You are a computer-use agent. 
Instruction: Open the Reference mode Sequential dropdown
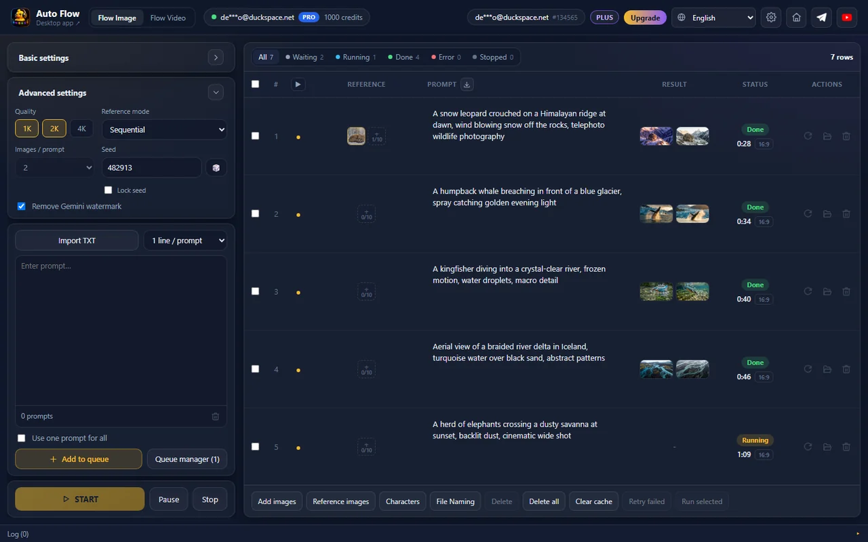(x=164, y=129)
